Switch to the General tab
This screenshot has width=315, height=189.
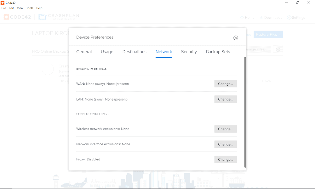[84, 52]
